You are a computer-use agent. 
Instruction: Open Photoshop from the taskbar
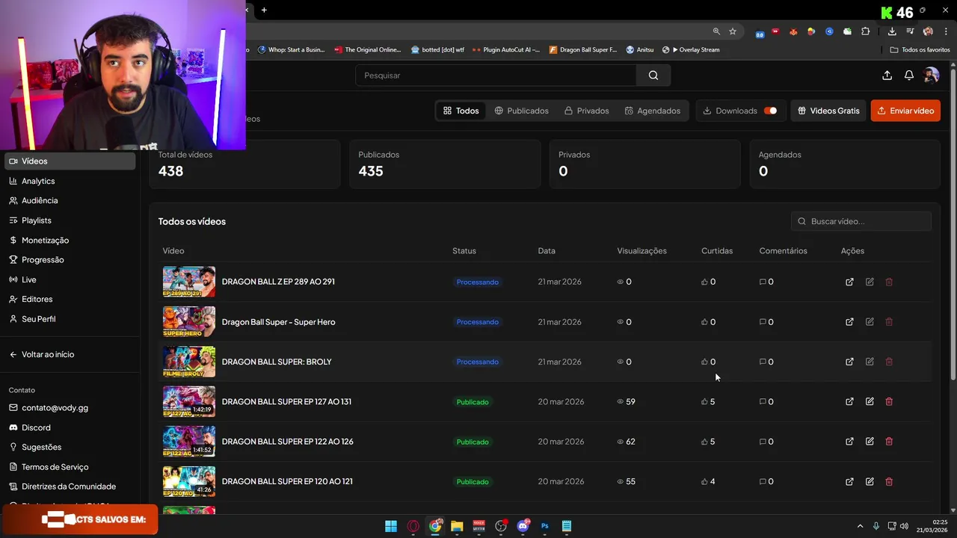(545, 526)
